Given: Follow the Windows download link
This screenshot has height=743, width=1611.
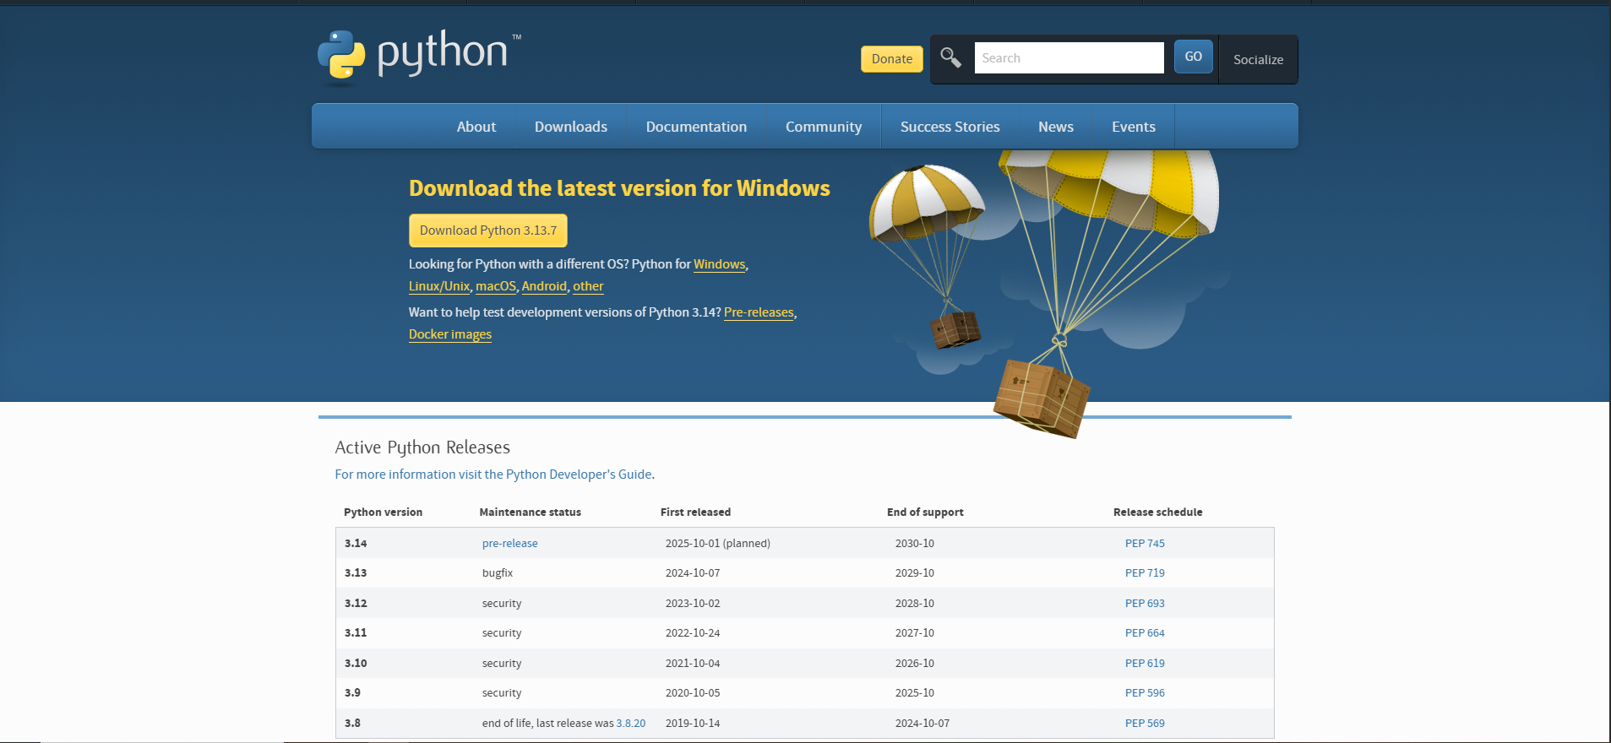Looking at the screenshot, I should point(720,264).
